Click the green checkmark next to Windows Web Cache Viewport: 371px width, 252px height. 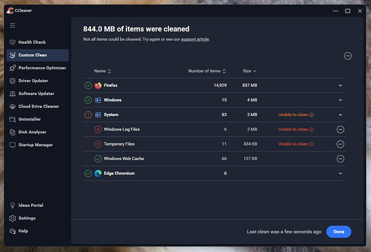click(98, 159)
